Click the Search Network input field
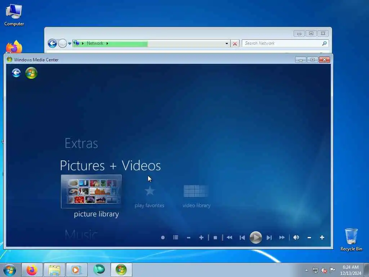369x277 pixels. [x=282, y=43]
